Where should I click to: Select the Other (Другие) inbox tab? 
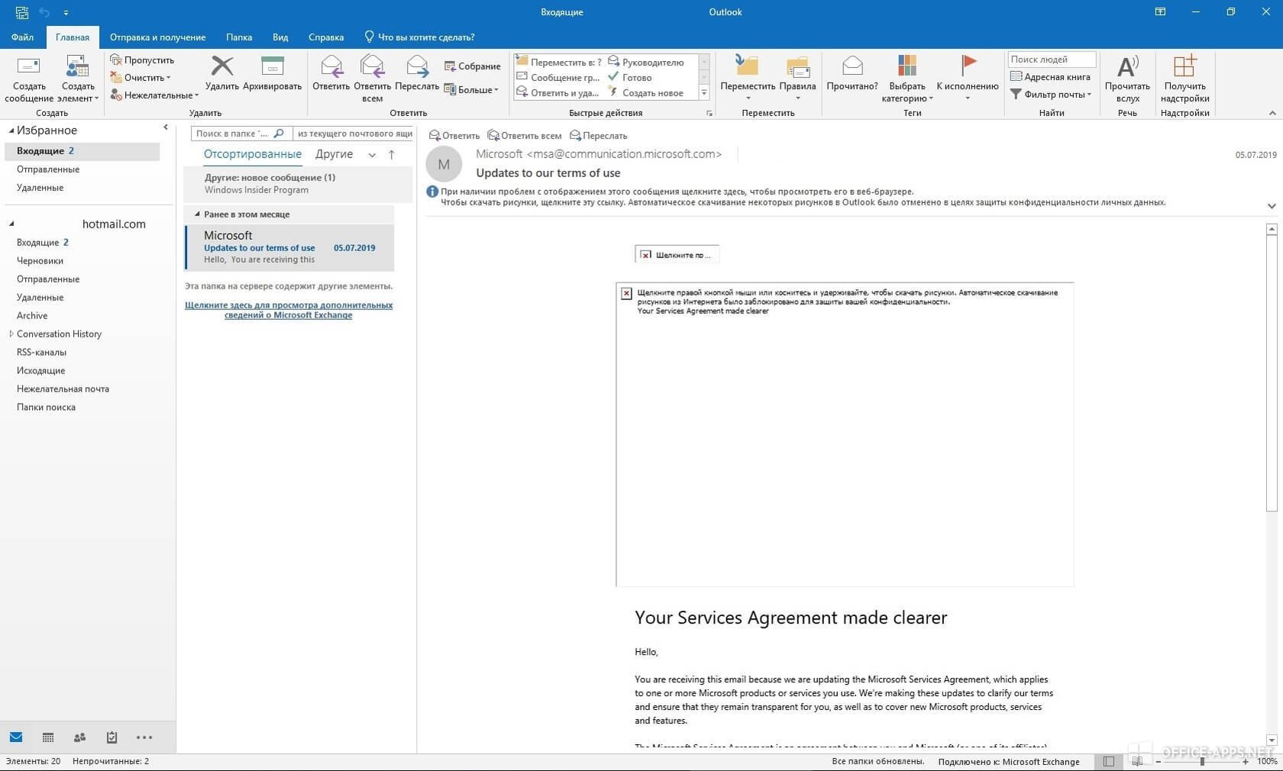tap(334, 154)
